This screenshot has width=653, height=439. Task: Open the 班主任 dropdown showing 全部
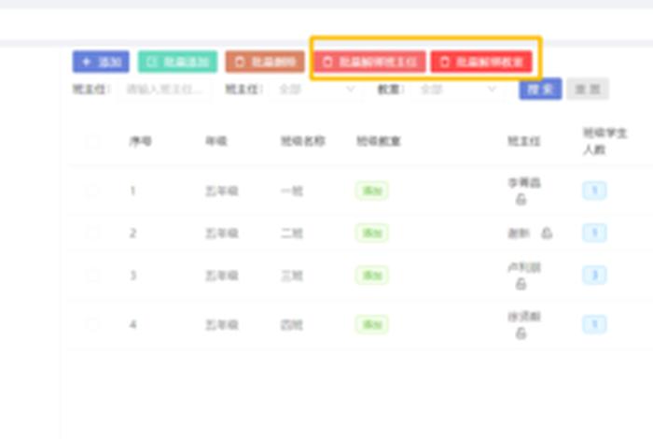(316, 90)
